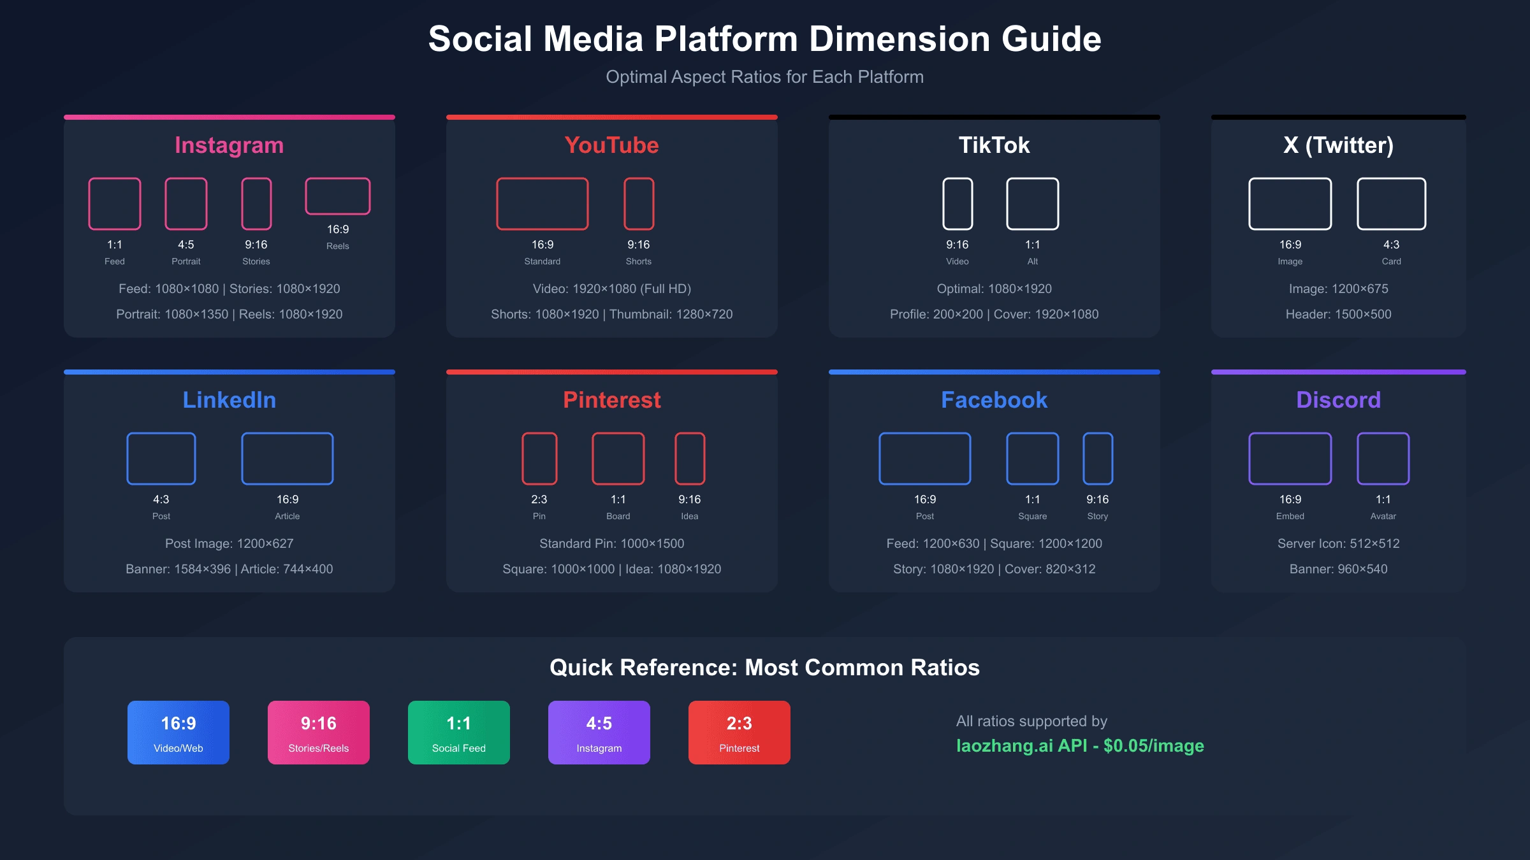The width and height of the screenshot is (1530, 860).
Task: Select text 'Story: 1080×1920 | Cover: 820×312'
Action: click(x=994, y=569)
